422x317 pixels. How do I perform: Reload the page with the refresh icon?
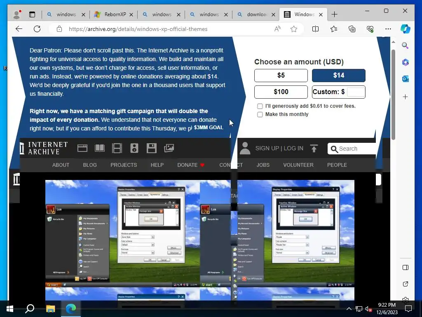(x=37, y=29)
